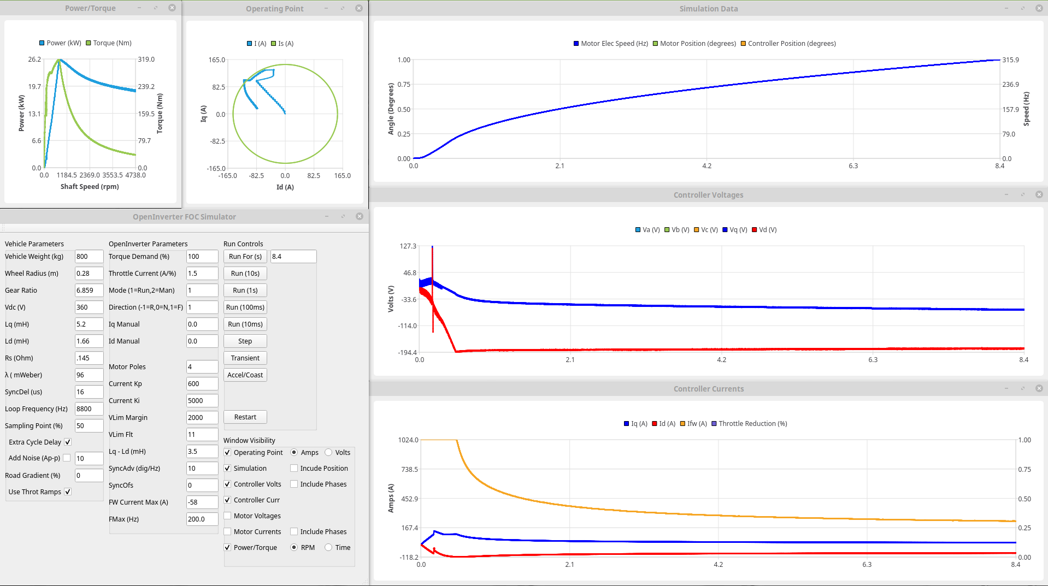
Task: Focus the Current Kp field
Action: tap(202, 383)
